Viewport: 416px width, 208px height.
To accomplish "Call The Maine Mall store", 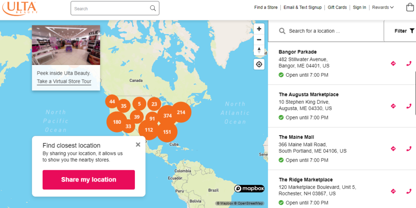I will point(409,149).
